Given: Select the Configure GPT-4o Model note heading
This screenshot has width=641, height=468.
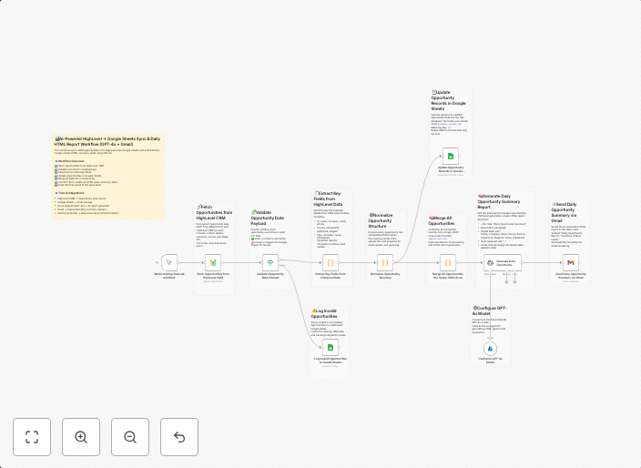Looking at the screenshot, I should pos(490,310).
